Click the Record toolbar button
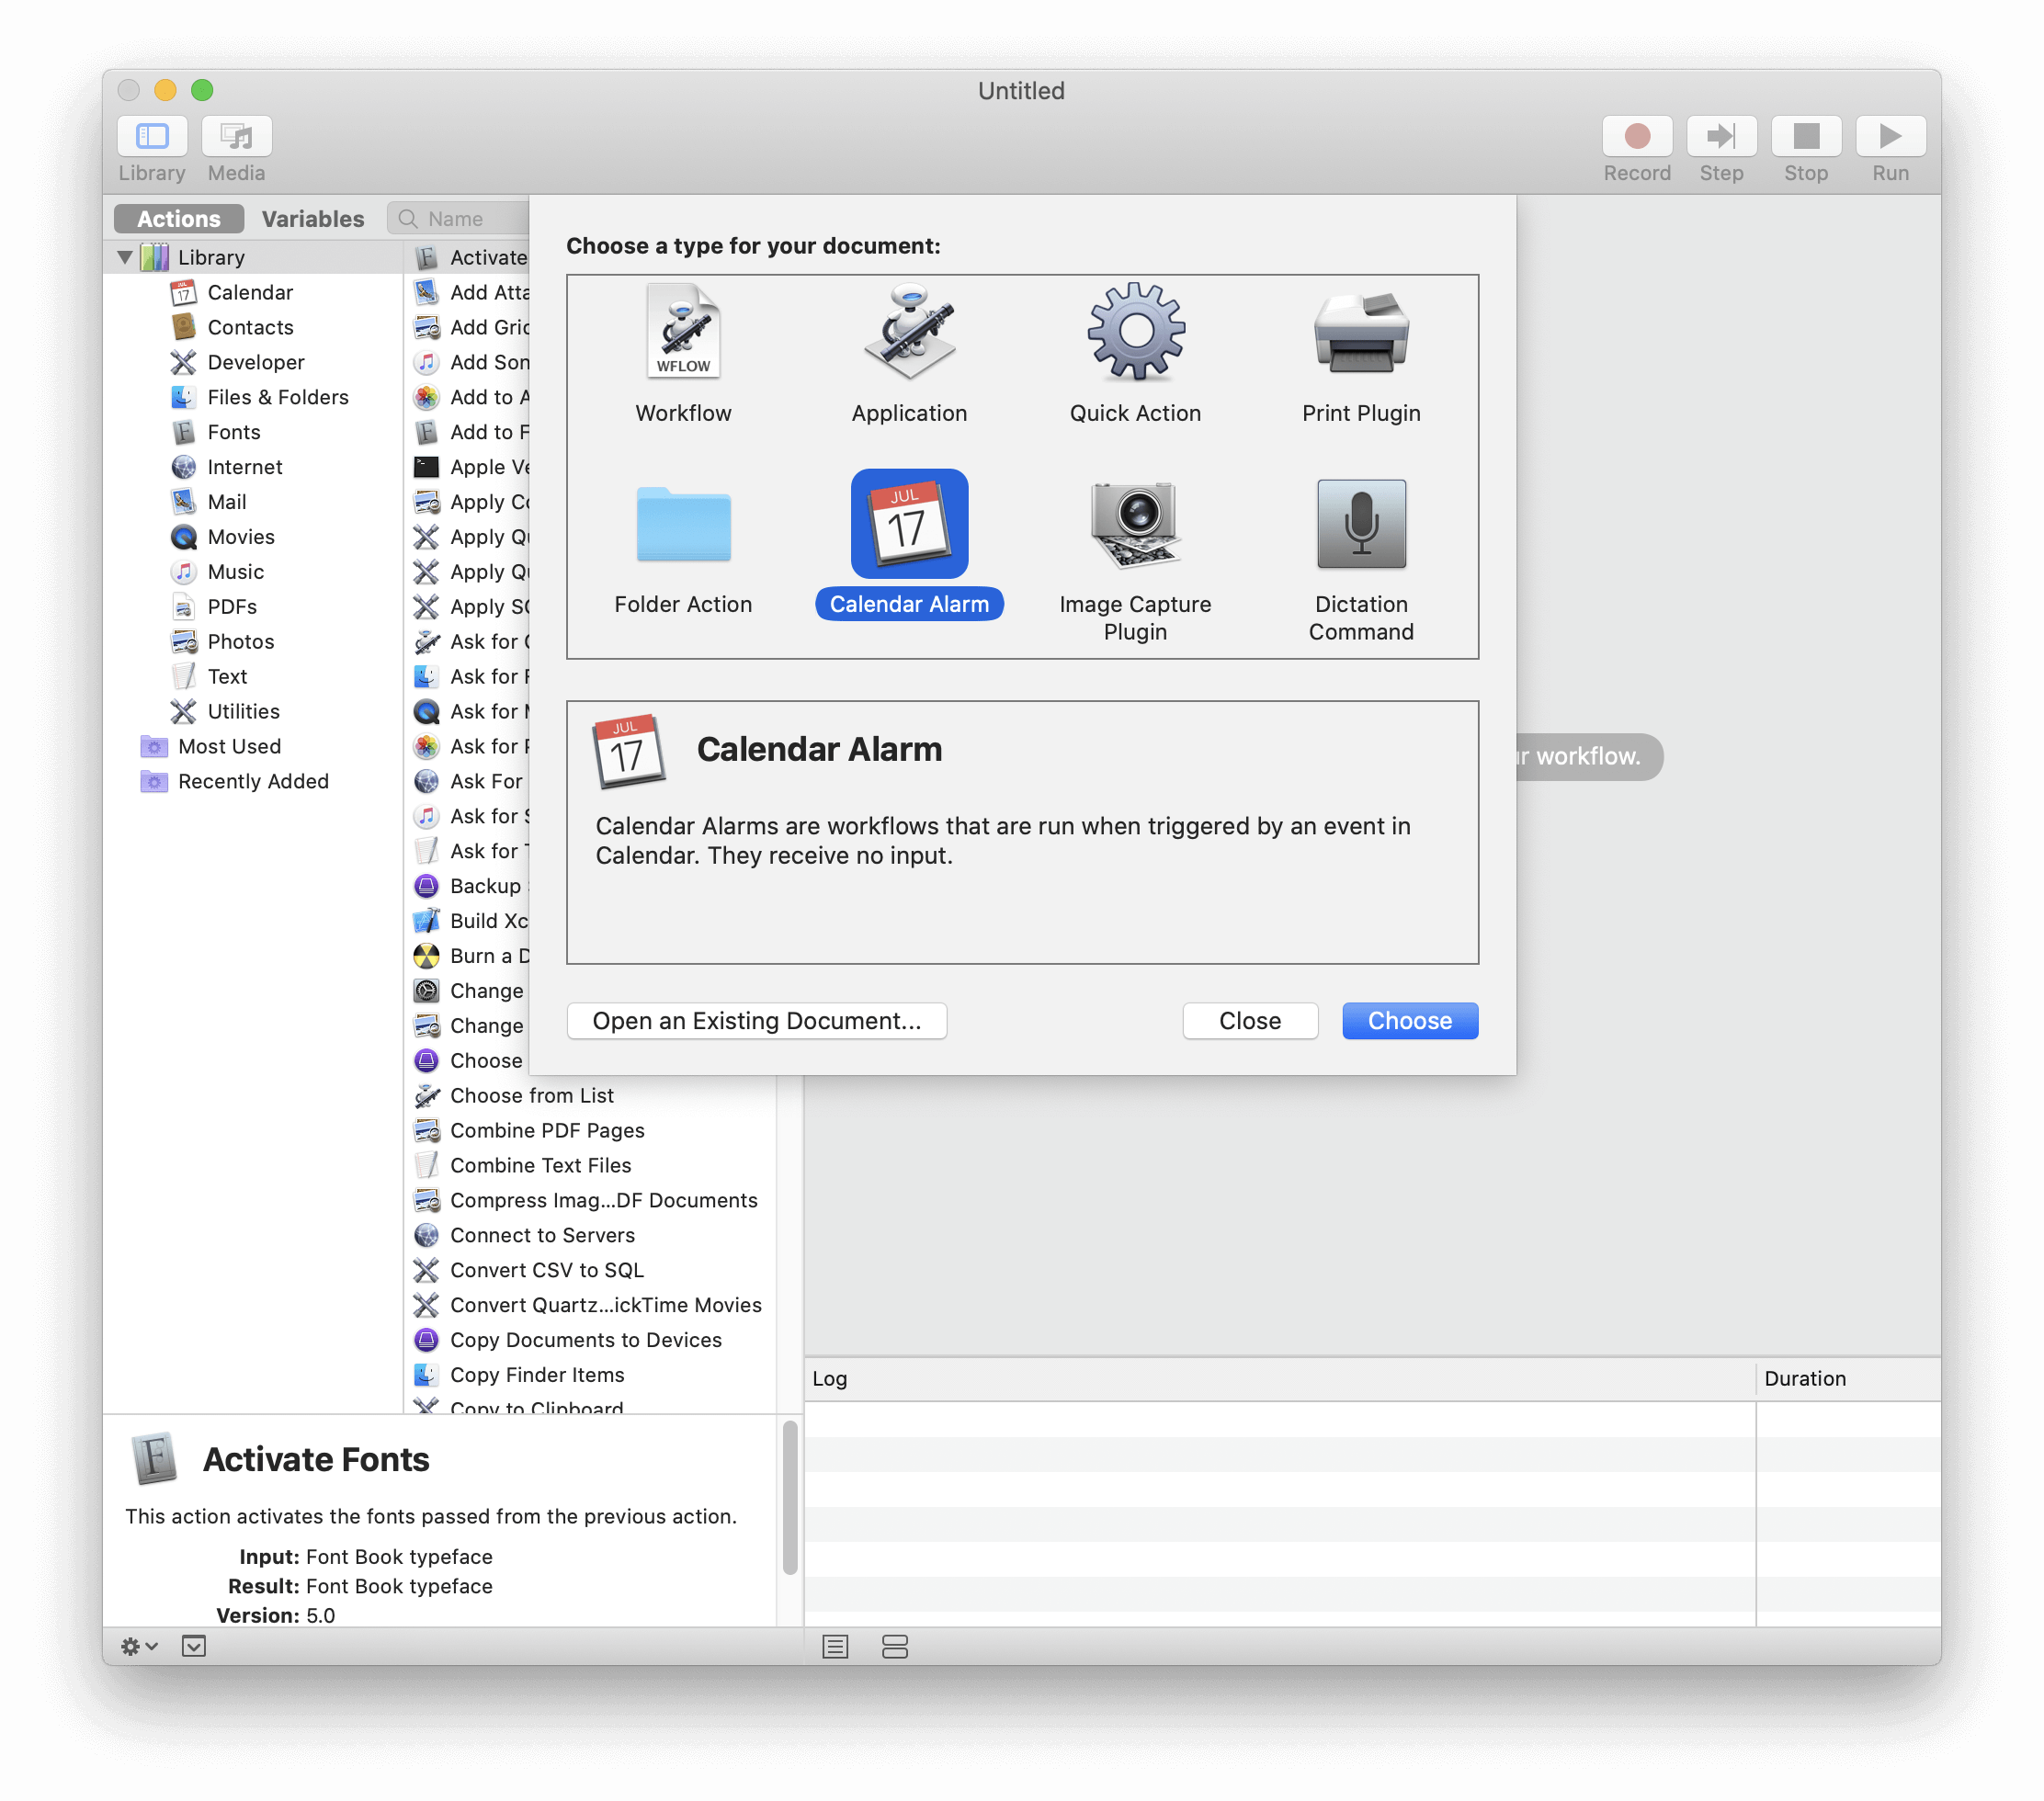Screen dimensions: 2044x1801 coord(1636,136)
